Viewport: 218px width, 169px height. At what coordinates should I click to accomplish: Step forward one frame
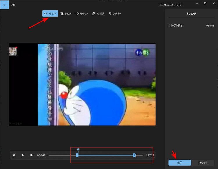coord(31,155)
